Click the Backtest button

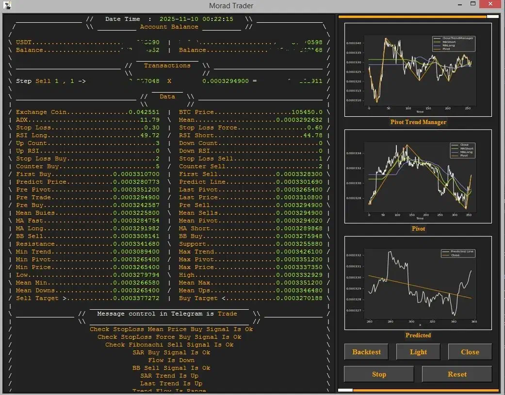(x=366, y=352)
